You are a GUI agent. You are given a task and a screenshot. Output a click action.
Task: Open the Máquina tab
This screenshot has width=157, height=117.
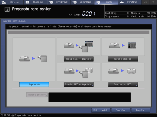click(12, 2)
